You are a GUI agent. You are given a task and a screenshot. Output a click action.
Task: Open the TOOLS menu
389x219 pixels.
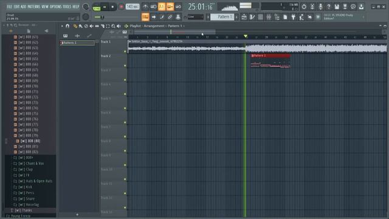(67, 7)
